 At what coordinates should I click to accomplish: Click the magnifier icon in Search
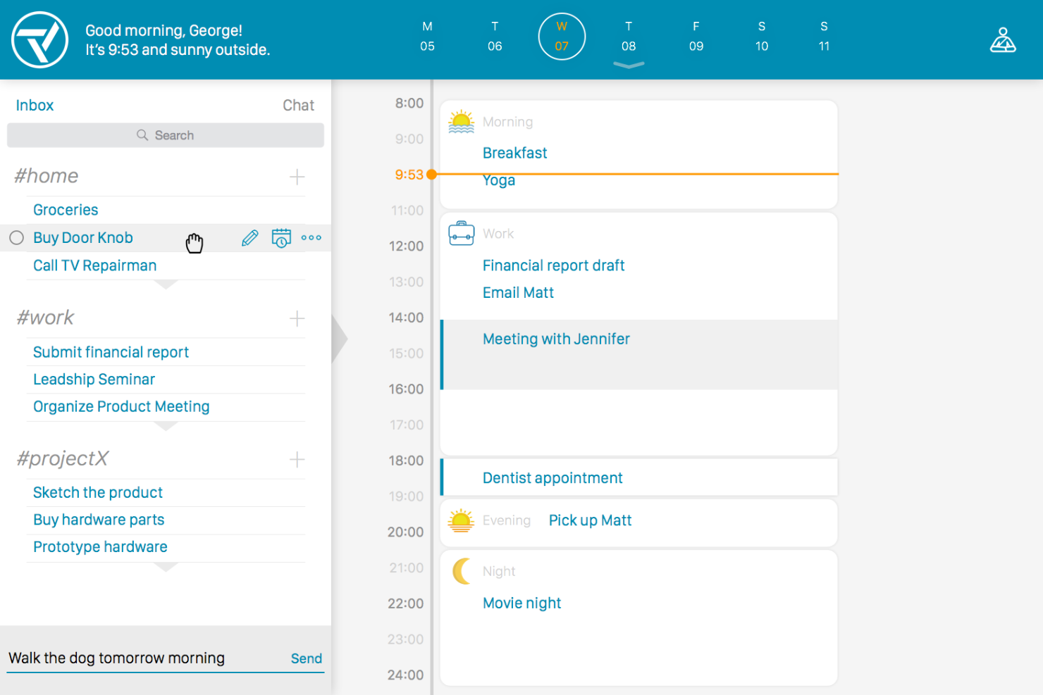tap(142, 135)
